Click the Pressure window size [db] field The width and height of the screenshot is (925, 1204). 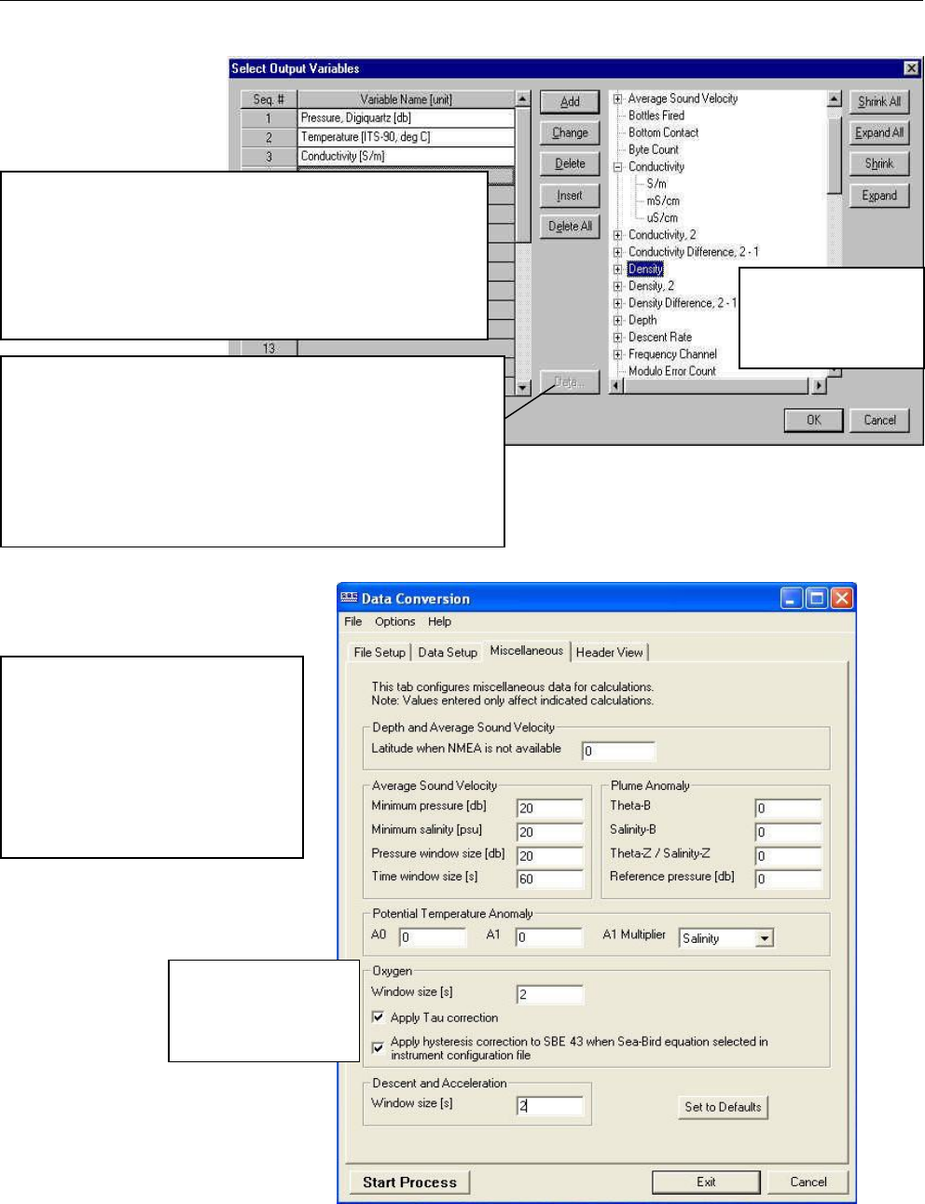click(550, 856)
